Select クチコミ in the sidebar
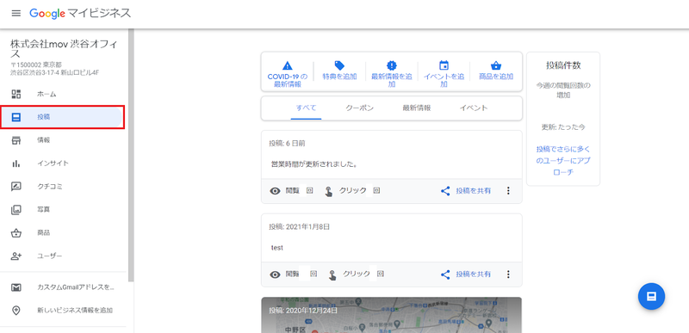This screenshot has width=689, height=333. (x=50, y=187)
